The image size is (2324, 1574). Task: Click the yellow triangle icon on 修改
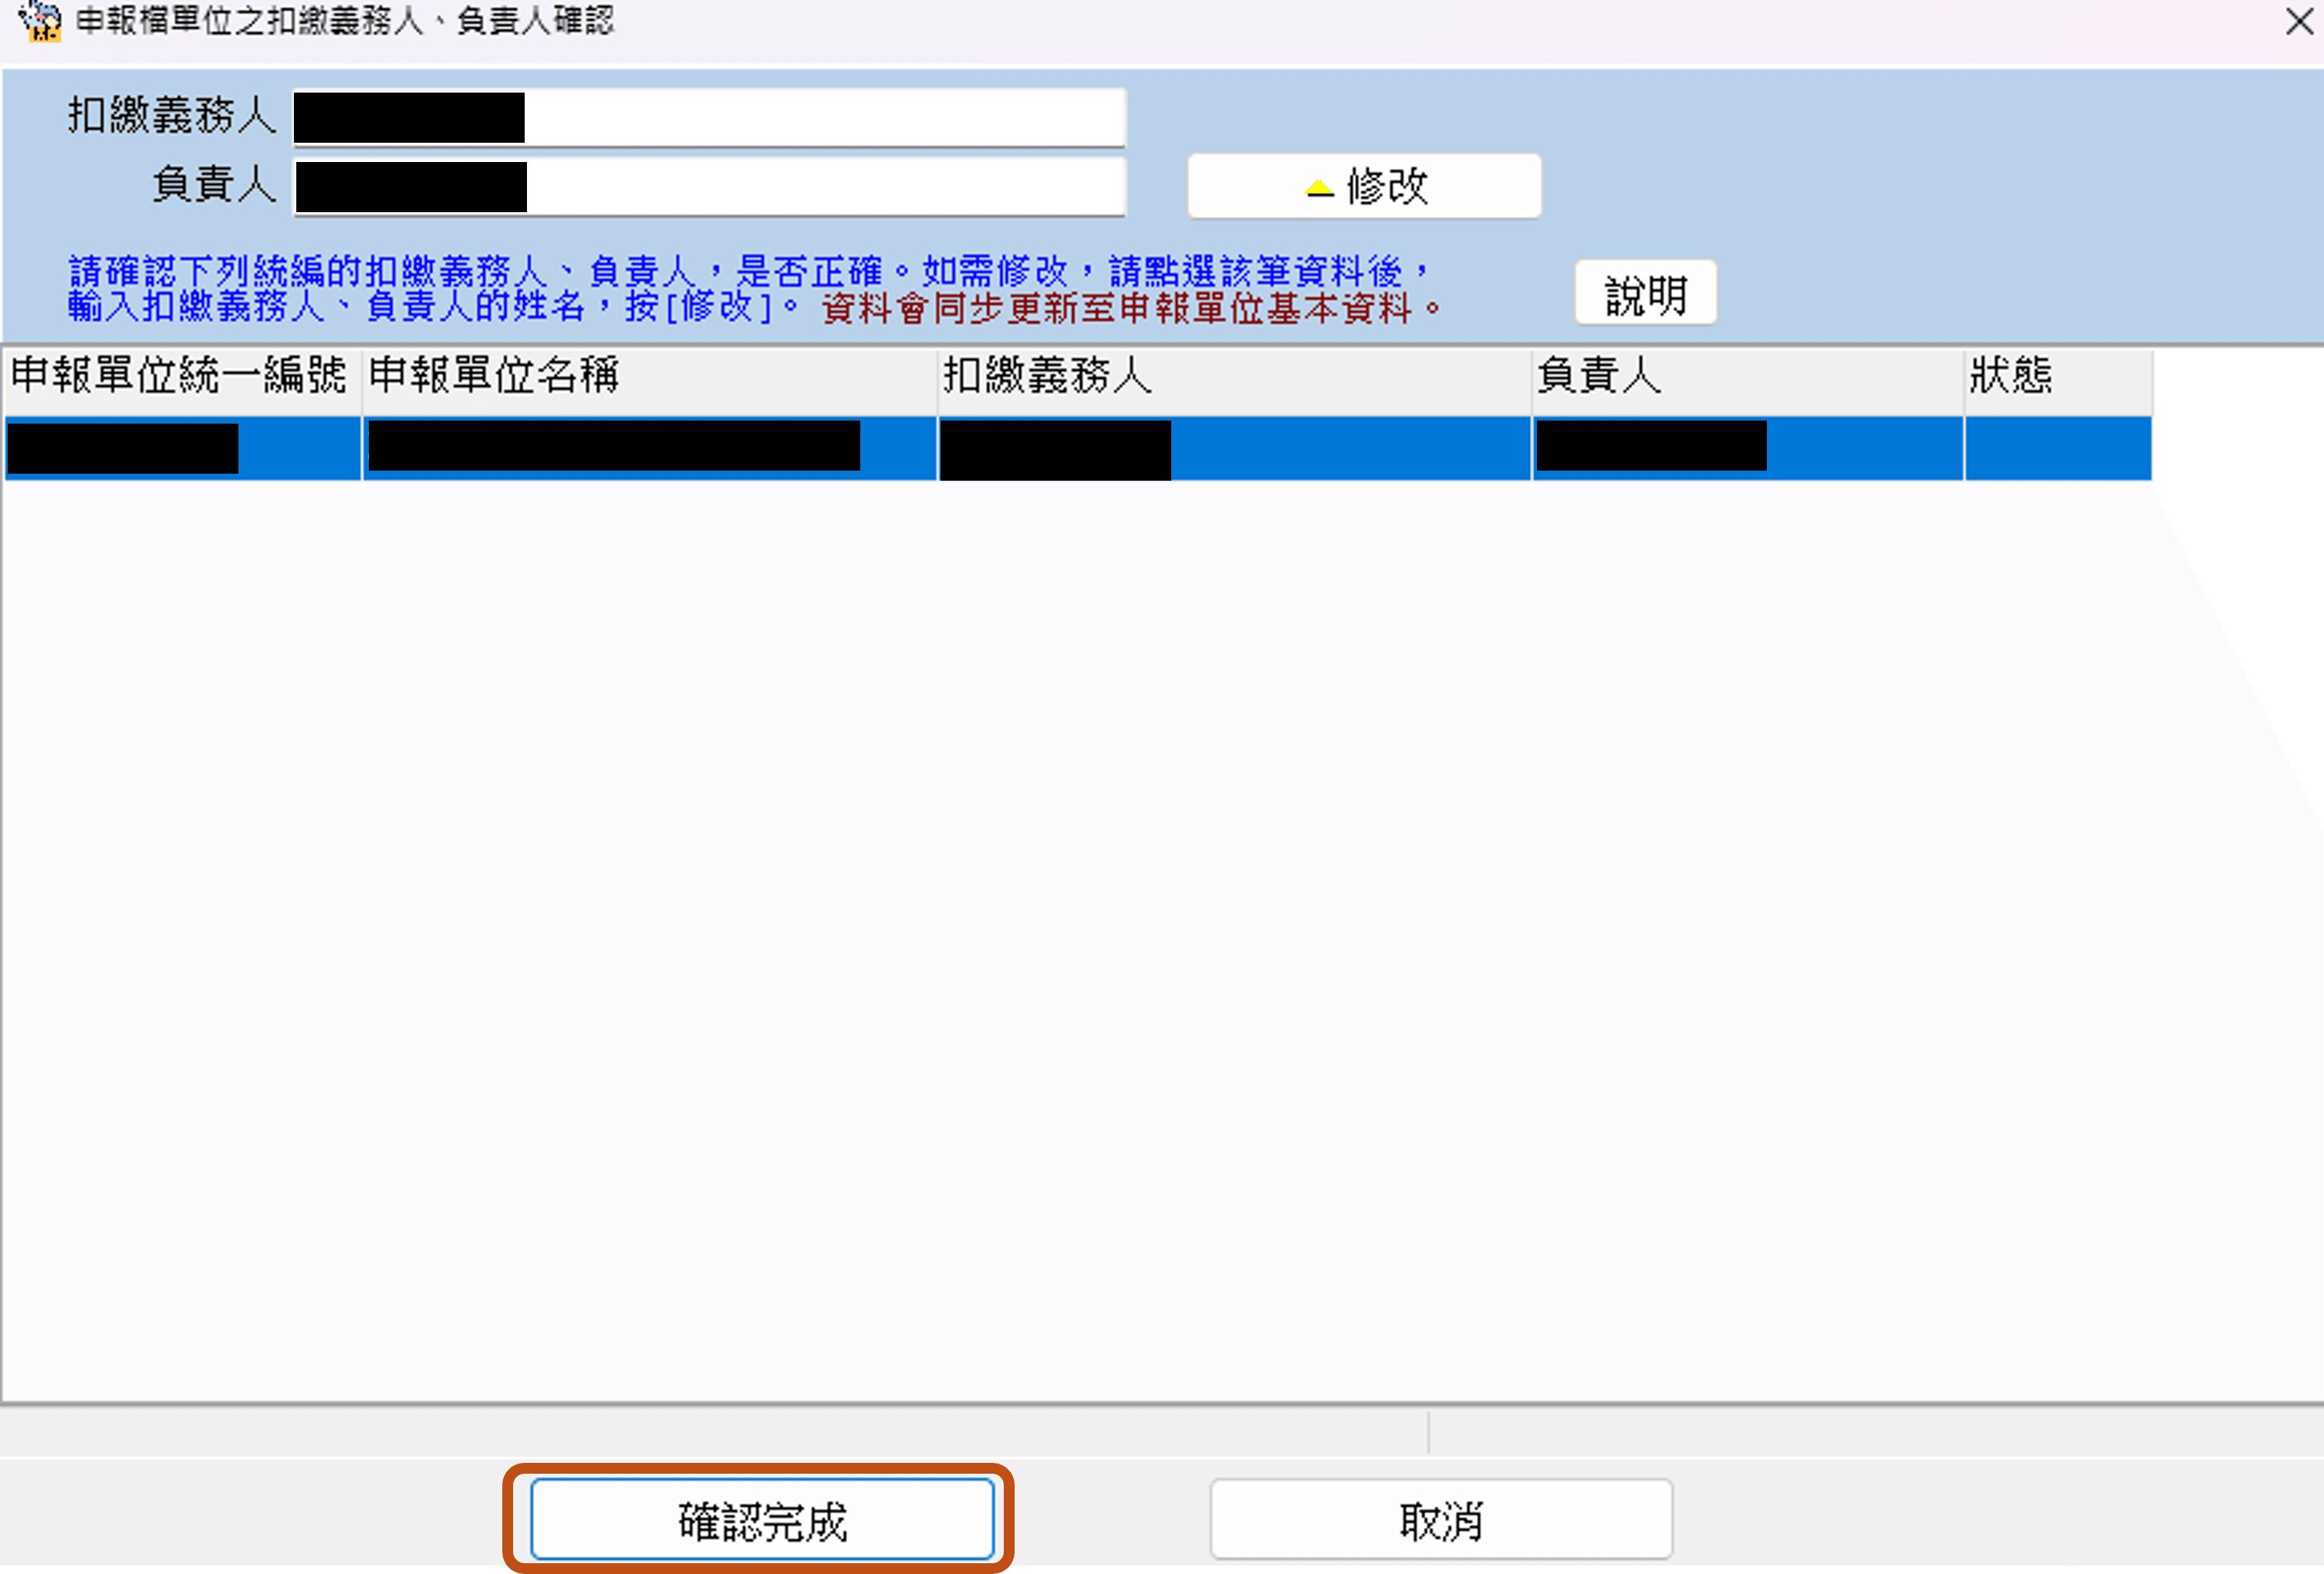click(x=1319, y=188)
